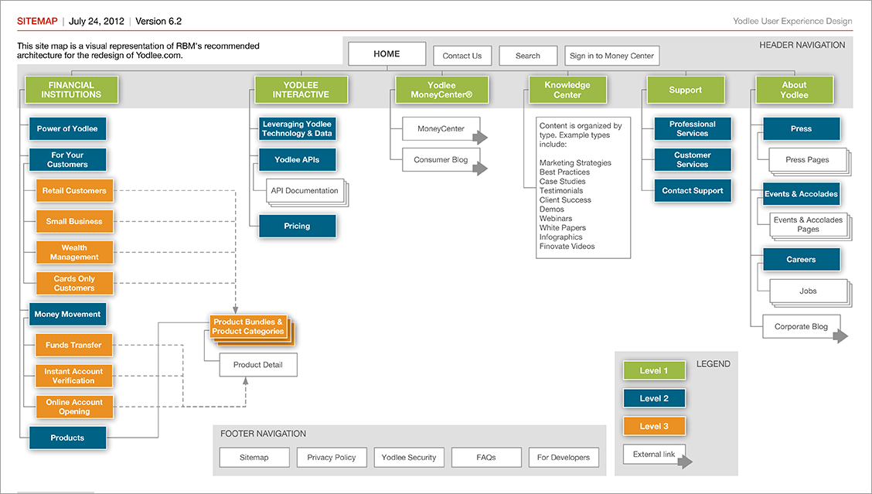This screenshot has width=872, height=494.
Task: Click the Sitemap footer box
Action: pos(254,458)
